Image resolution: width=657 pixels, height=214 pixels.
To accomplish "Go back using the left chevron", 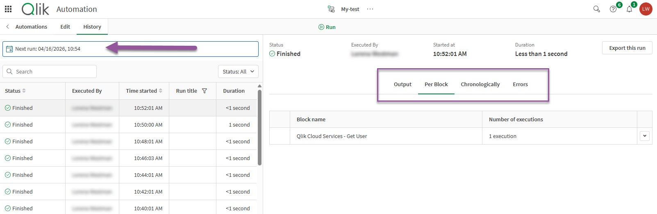I will (7, 27).
